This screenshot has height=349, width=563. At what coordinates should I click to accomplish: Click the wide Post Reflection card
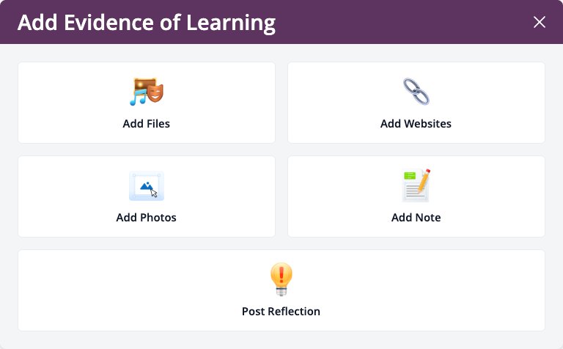click(281, 290)
